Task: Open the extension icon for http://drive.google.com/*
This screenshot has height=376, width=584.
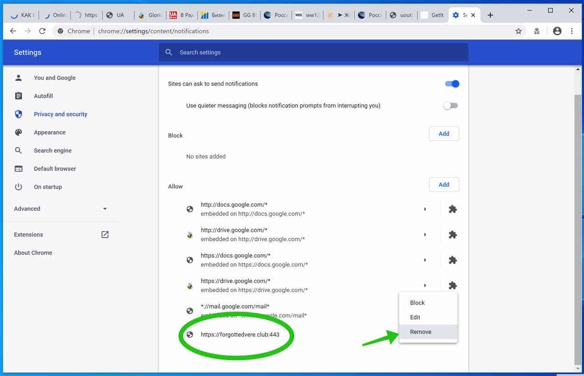Action: [x=452, y=235]
